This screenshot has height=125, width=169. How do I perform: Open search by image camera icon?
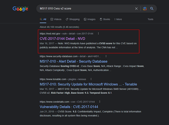(145, 9)
